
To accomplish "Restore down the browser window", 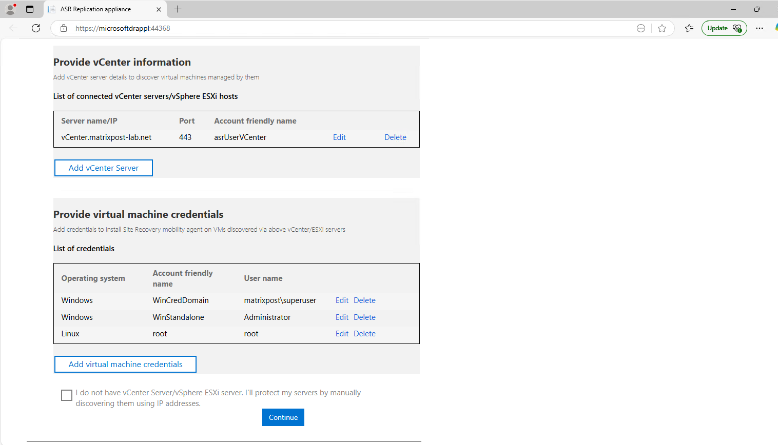I will [x=756, y=9].
